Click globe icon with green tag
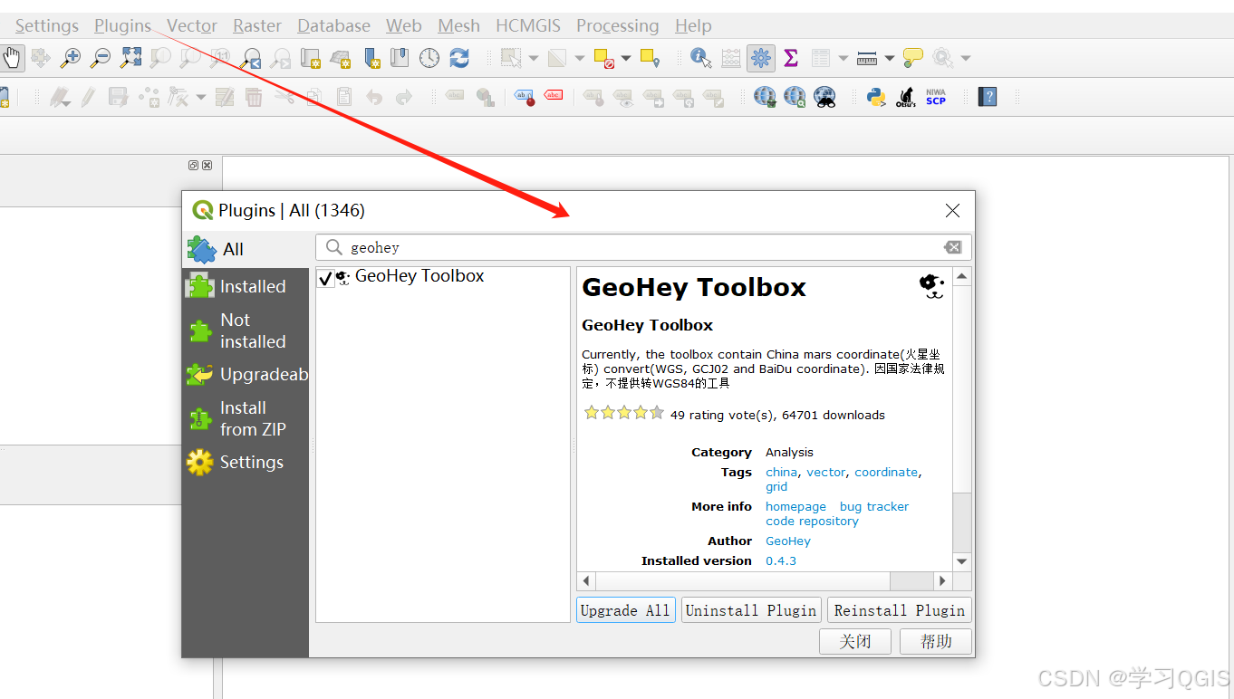1234x699 pixels. [x=765, y=96]
